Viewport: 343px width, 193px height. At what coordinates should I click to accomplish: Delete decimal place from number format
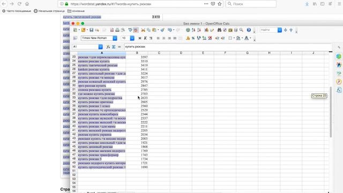tap(210, 38)
